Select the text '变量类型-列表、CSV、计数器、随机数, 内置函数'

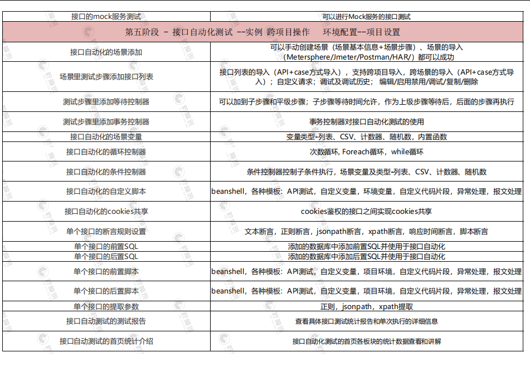[x=366, y=137]
